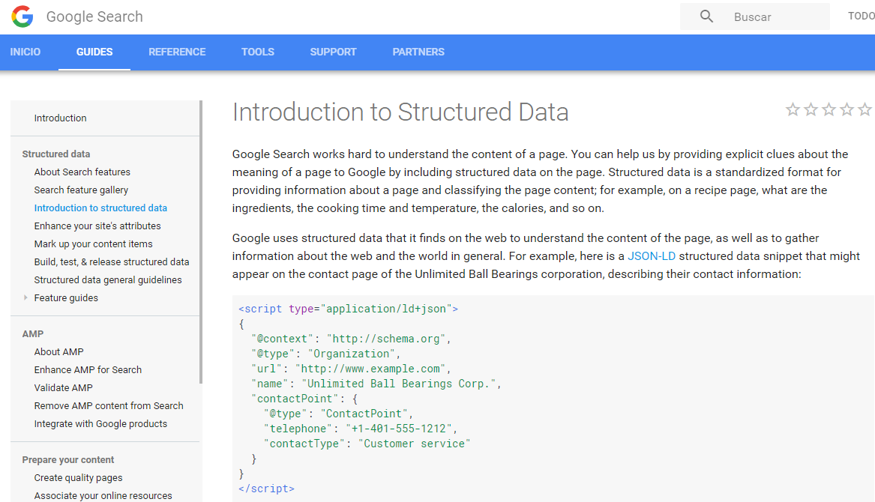Viewport: 875px width, 502px height.
Task: Click the "url" code line
Action: [350, 369]
